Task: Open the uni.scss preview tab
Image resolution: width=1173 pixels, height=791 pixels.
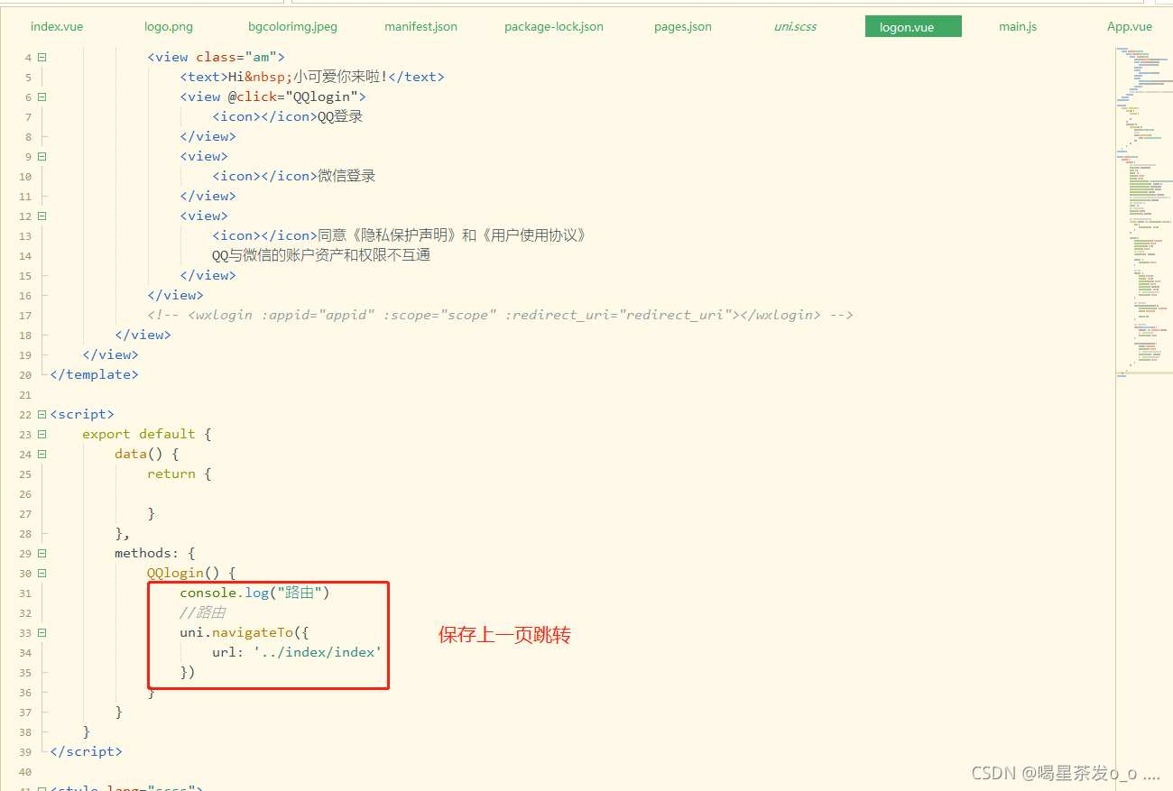Action: coord(795,26)
